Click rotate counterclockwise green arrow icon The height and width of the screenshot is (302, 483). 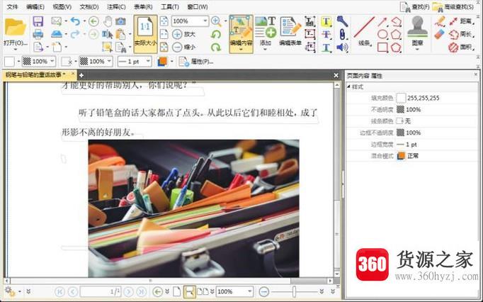point(216,34)
